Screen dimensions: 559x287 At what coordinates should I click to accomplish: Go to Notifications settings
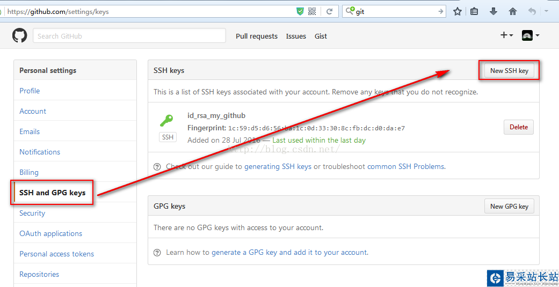coord(40,152)
